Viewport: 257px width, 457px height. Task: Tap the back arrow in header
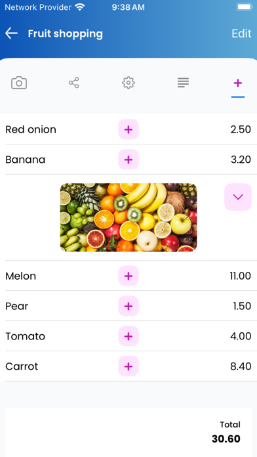(11, 33)
